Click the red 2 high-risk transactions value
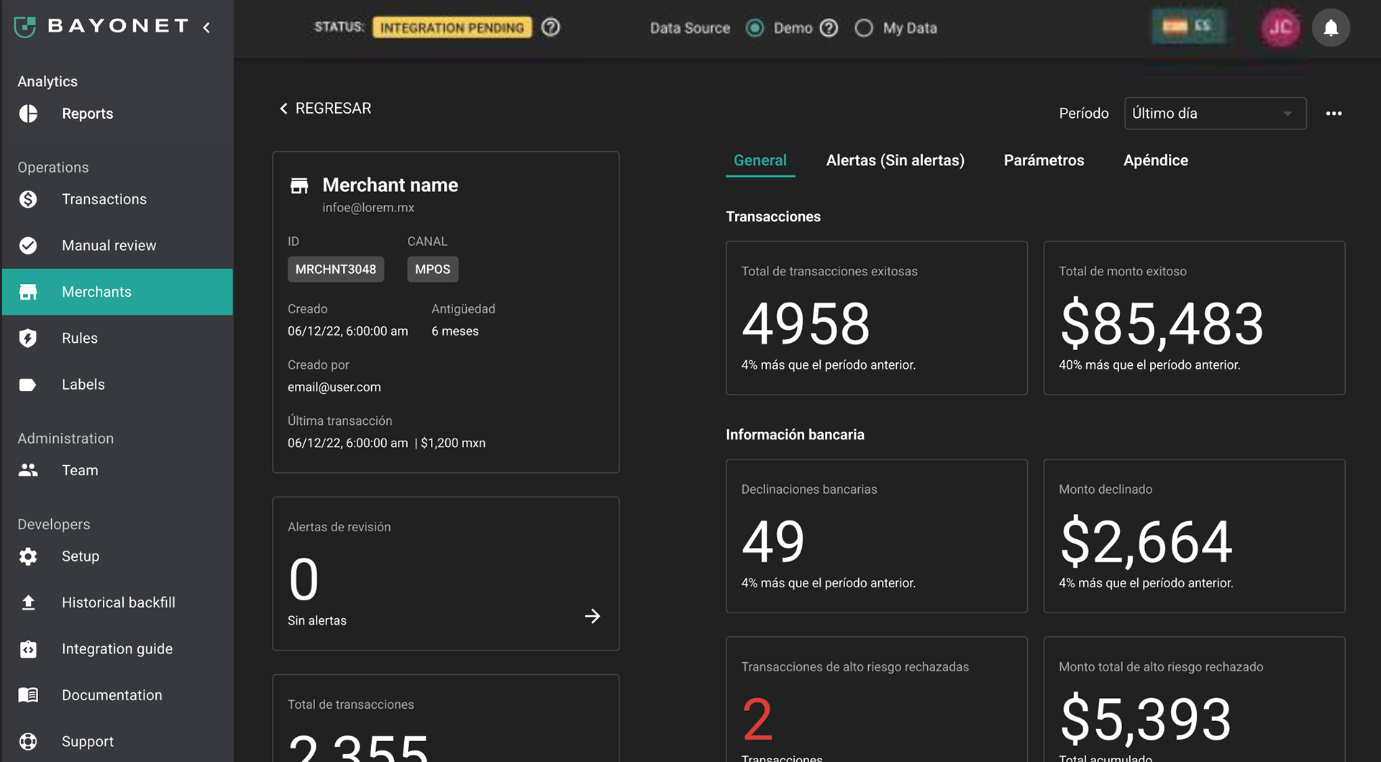 [757, 720]
